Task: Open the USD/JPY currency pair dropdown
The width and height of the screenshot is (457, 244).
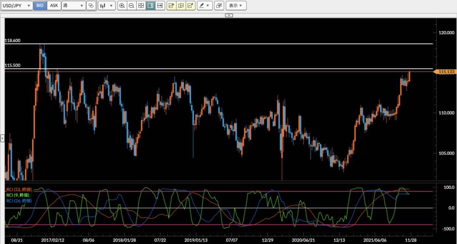Action: 17,6
